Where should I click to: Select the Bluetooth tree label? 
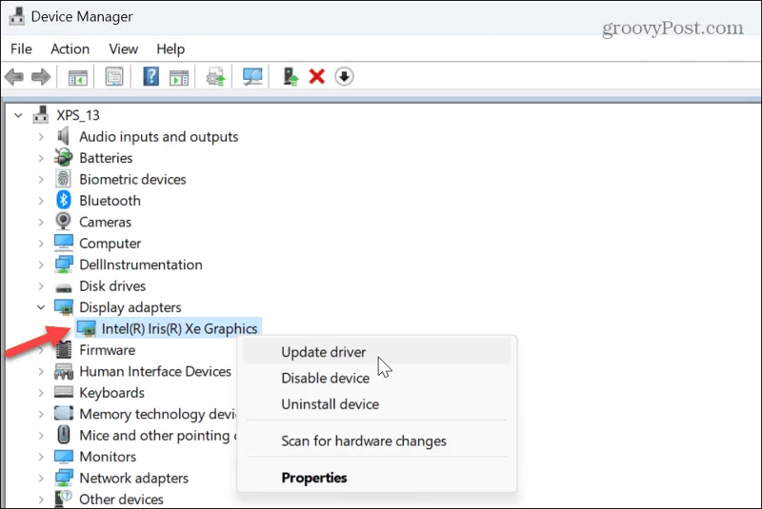tap(110, 201)
